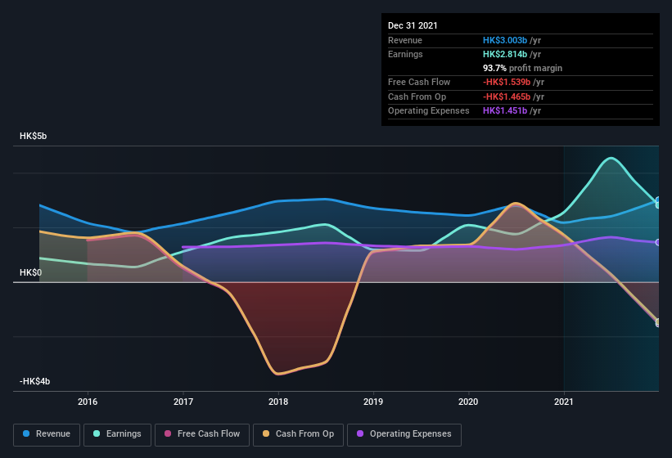This screenshot has width=672, height=458.
Task: Click the 93.7% profit margin text
Action: tap(522, 69)
